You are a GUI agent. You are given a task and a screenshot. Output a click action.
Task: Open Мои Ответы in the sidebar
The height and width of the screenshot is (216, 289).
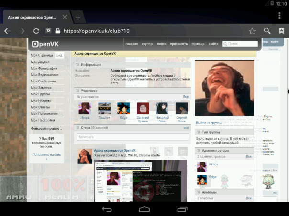[x=40, y=107]
